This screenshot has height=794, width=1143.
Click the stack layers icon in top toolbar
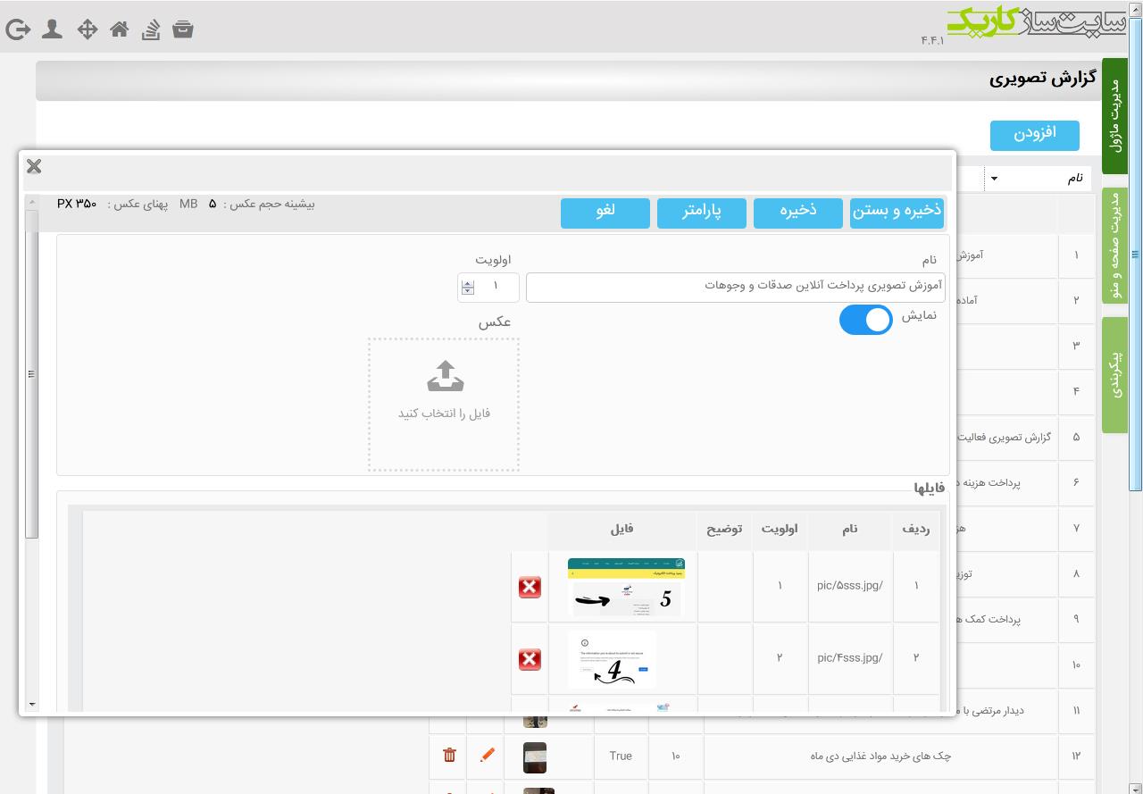point(151,29)
